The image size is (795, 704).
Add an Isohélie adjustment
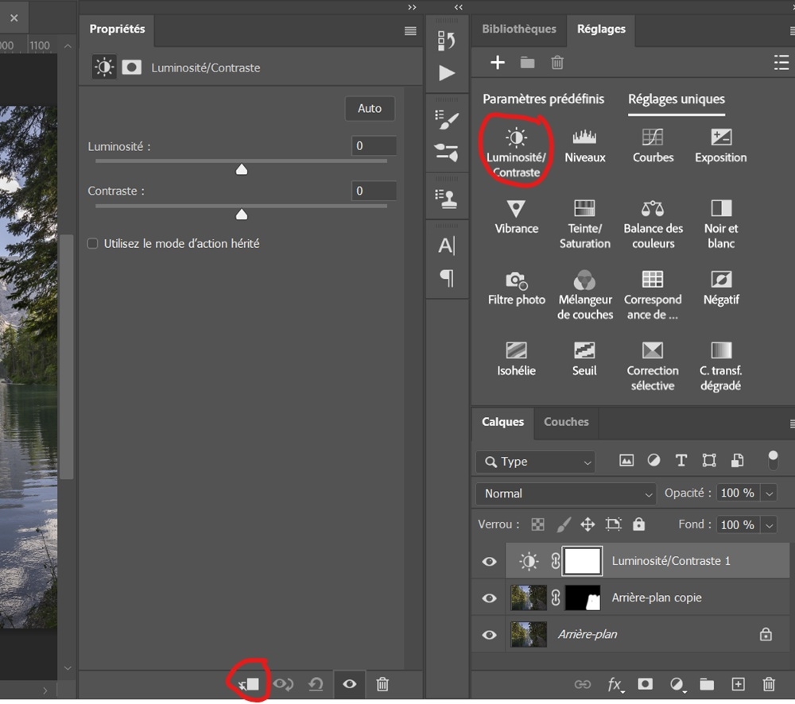(516, 359)
